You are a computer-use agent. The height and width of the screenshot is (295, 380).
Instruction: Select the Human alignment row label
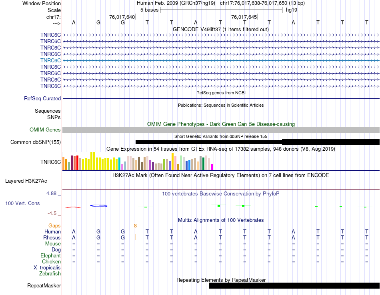click(x=52, y=232)
